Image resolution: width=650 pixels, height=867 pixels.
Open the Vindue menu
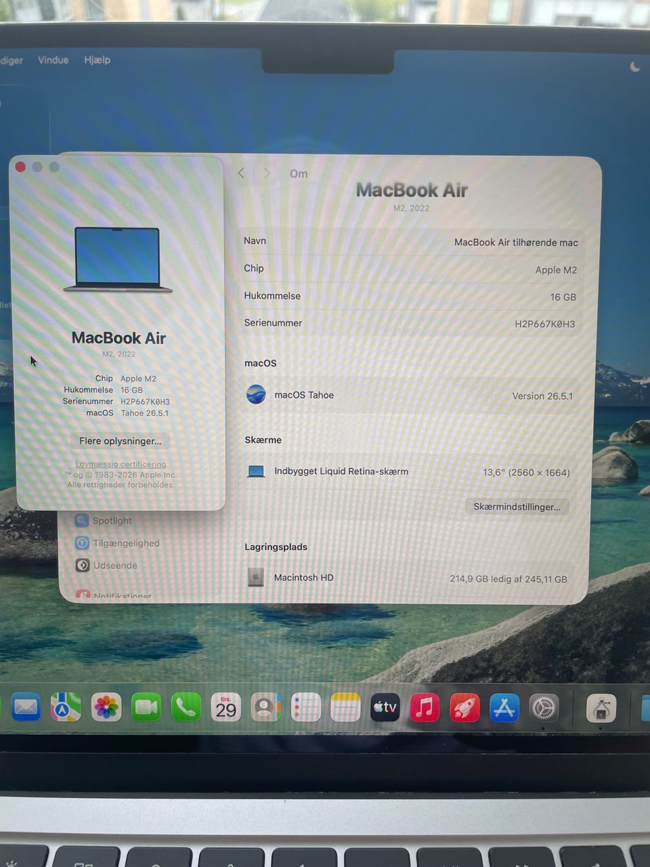(53, 60)
